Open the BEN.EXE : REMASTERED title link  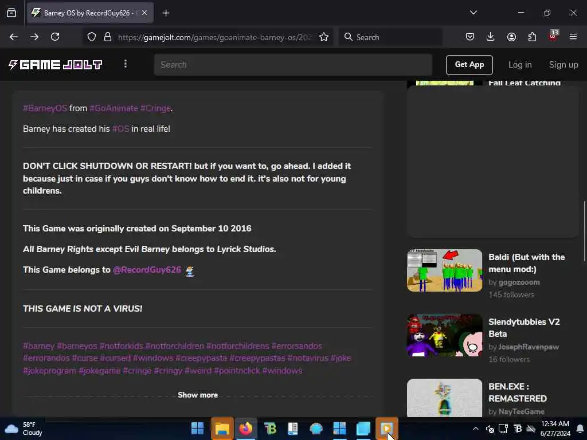coord(518,392)
